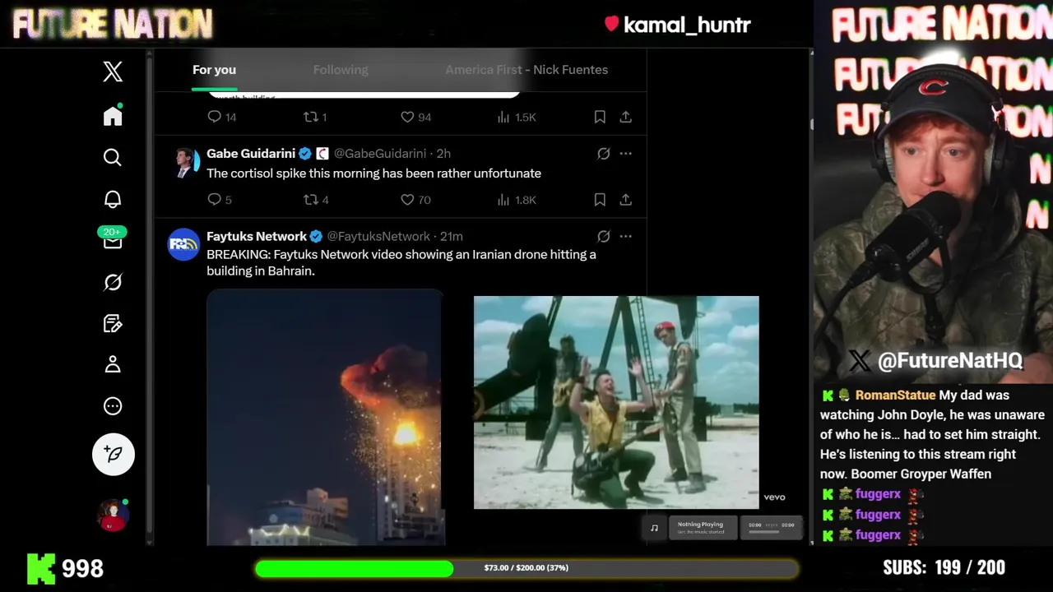Open Faytuks Network's profile avatar

click(183, 244)
